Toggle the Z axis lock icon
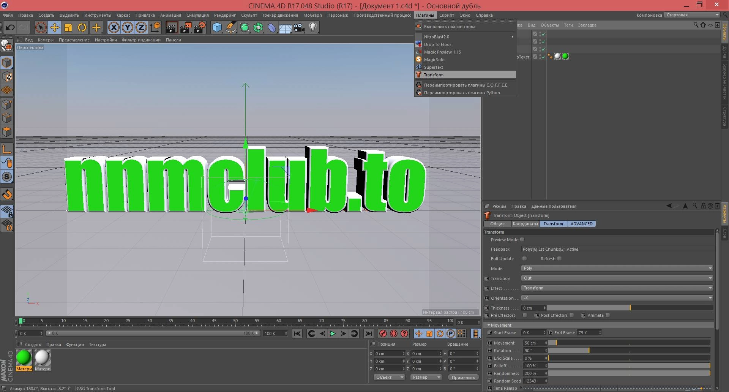 [x=141, y=27]
